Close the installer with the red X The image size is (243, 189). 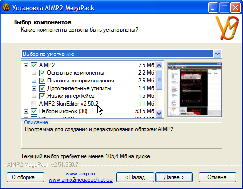235,8
